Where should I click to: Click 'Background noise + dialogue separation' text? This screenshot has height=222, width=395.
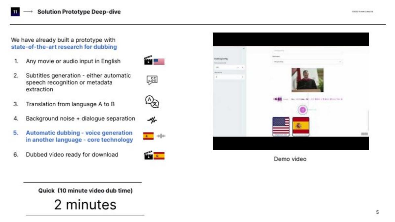[x=81, y=118]
